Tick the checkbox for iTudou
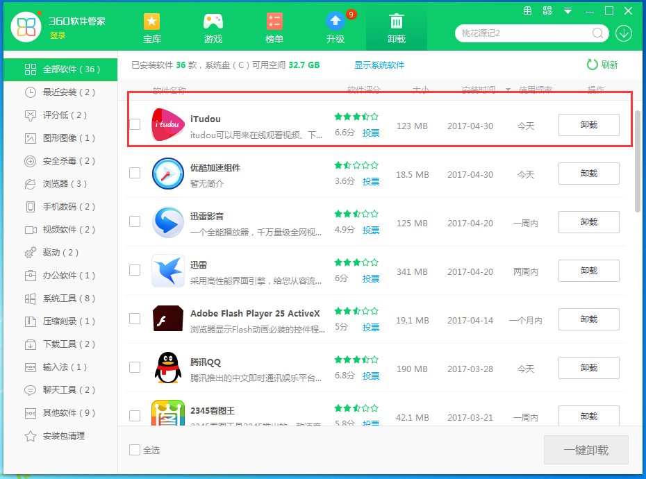Screen dimensions: 646x479 tap(135, 124)
